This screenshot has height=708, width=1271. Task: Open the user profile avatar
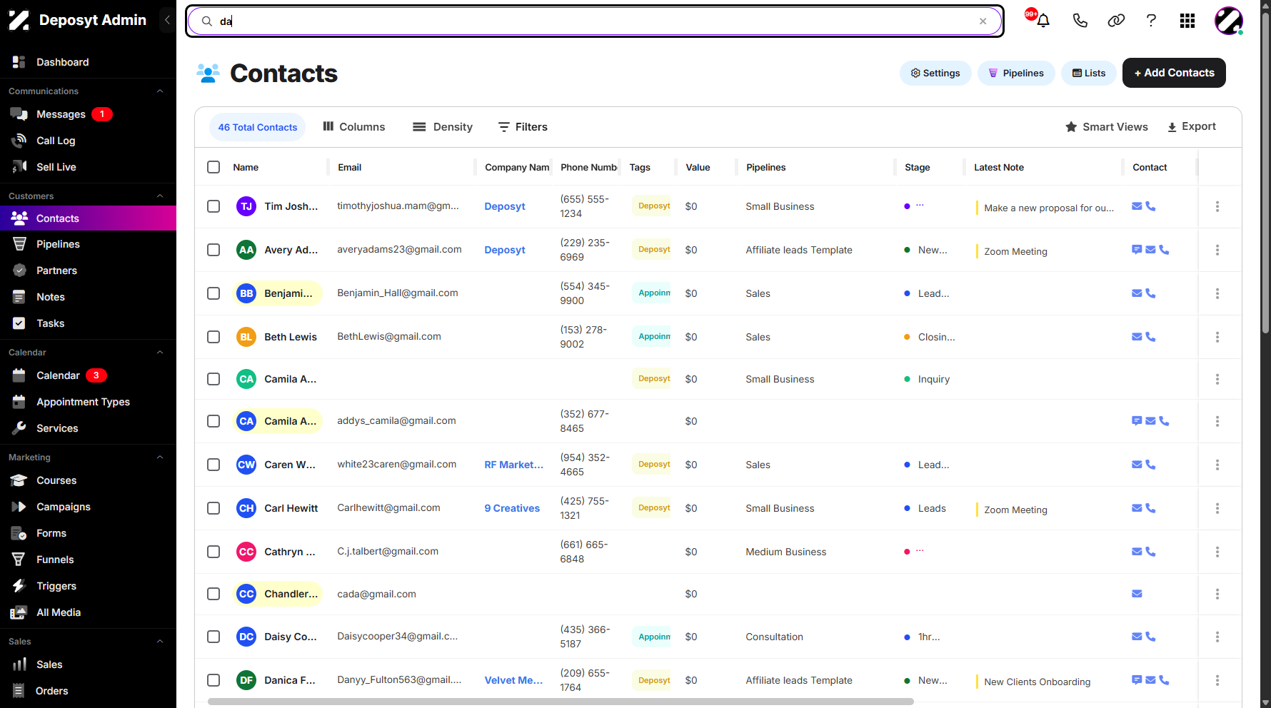point(1229,21)
